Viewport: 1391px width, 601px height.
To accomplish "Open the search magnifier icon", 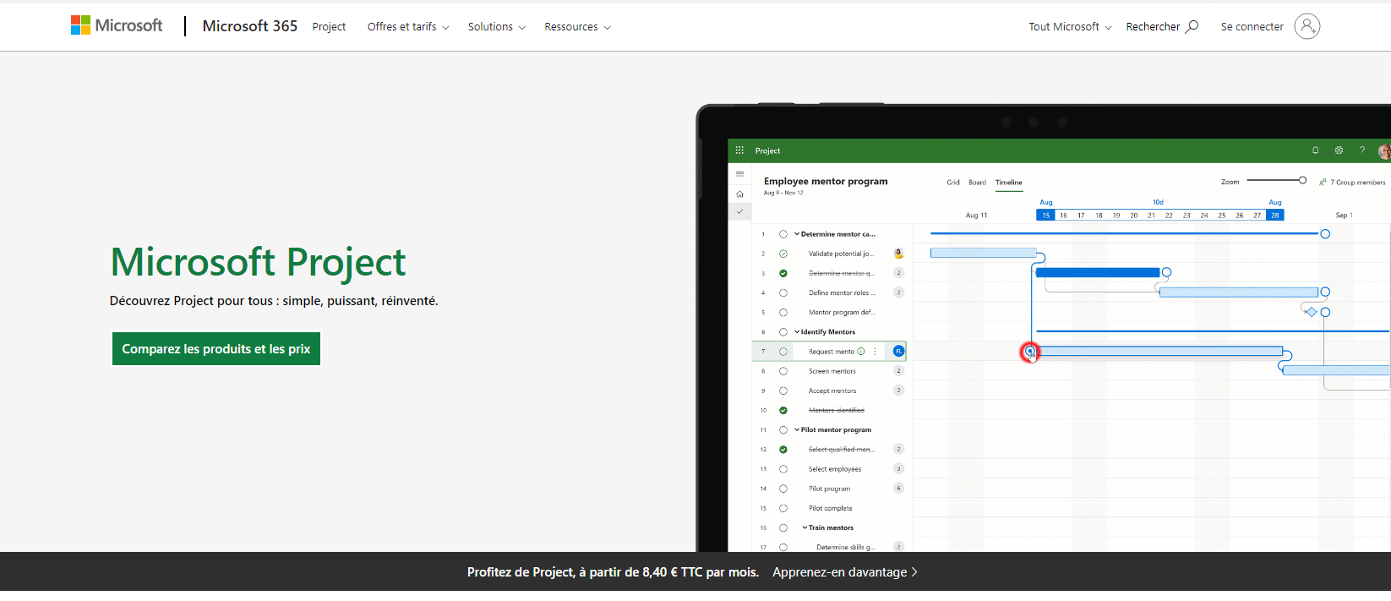I will click(x=1192, y=26).
